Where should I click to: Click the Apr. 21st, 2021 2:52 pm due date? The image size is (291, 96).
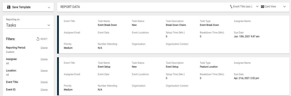[246, 78]
